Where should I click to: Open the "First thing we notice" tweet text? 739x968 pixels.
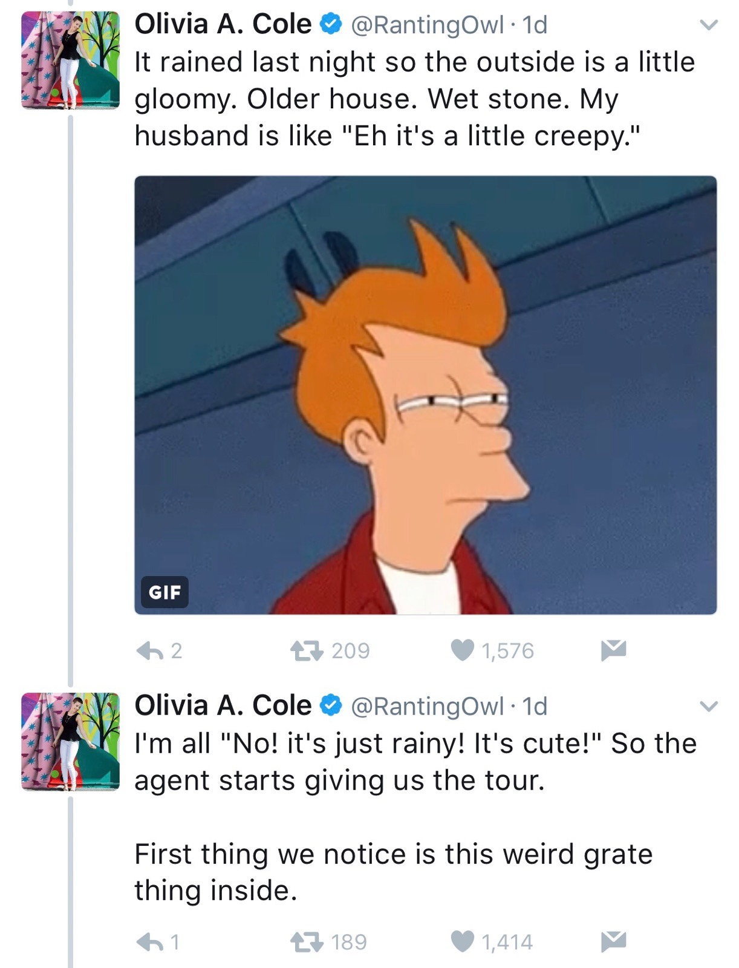tap(393, 872)
